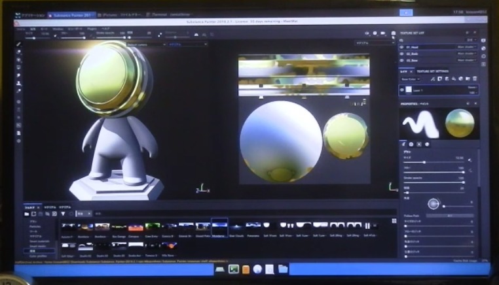The image size is (499, 285).
Task: Hide the 01_Head texture set
Action: click(401, 47)
